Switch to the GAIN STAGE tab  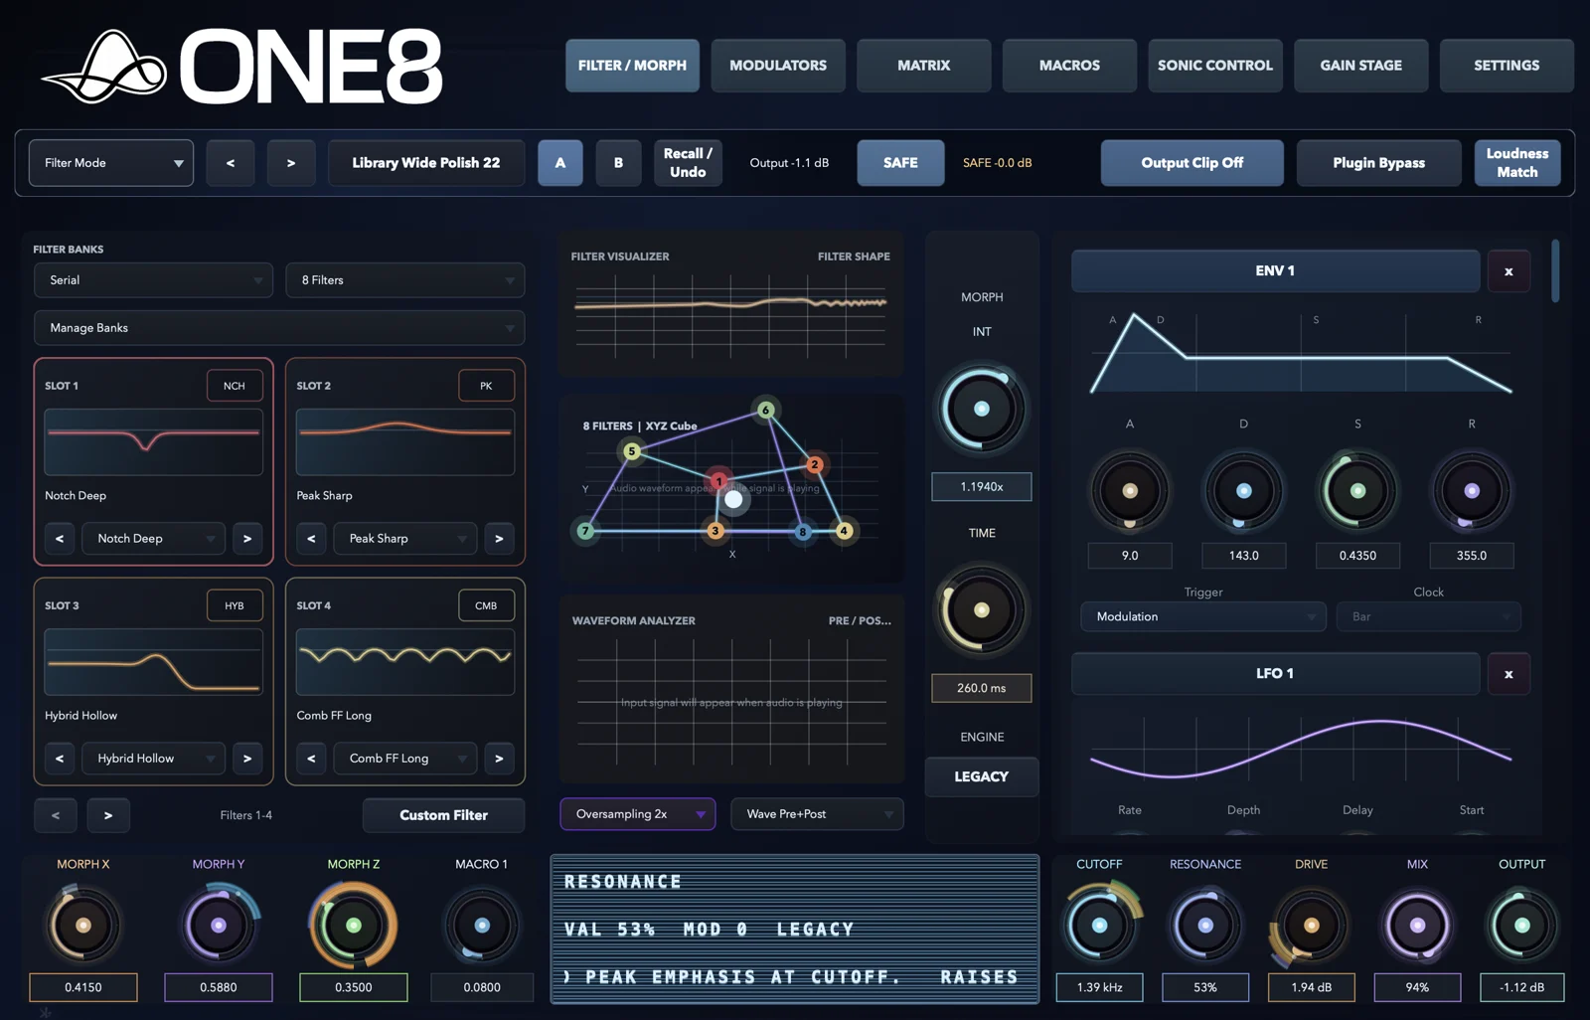(x=1360, y=66)
